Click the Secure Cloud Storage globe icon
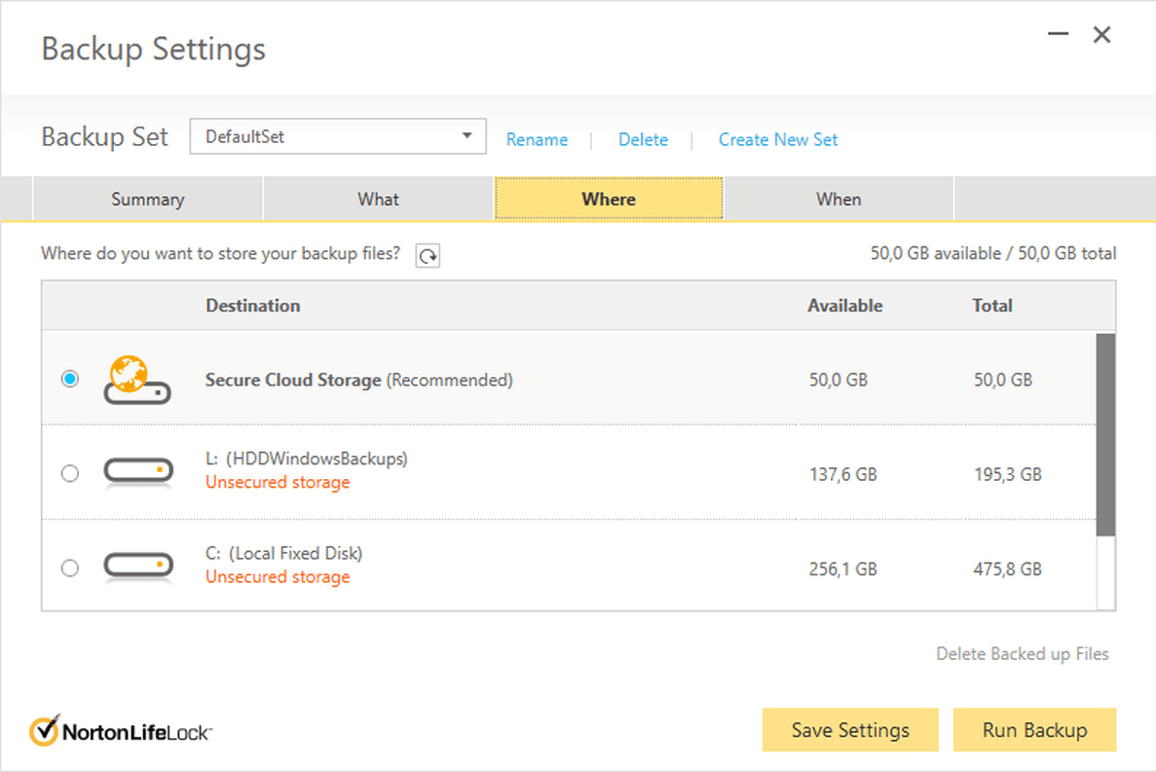The image size is (1156, 772). pyautogui.click(x=137, y=380)
